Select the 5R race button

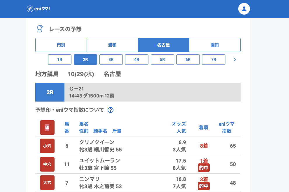click(x=162, y=60)
